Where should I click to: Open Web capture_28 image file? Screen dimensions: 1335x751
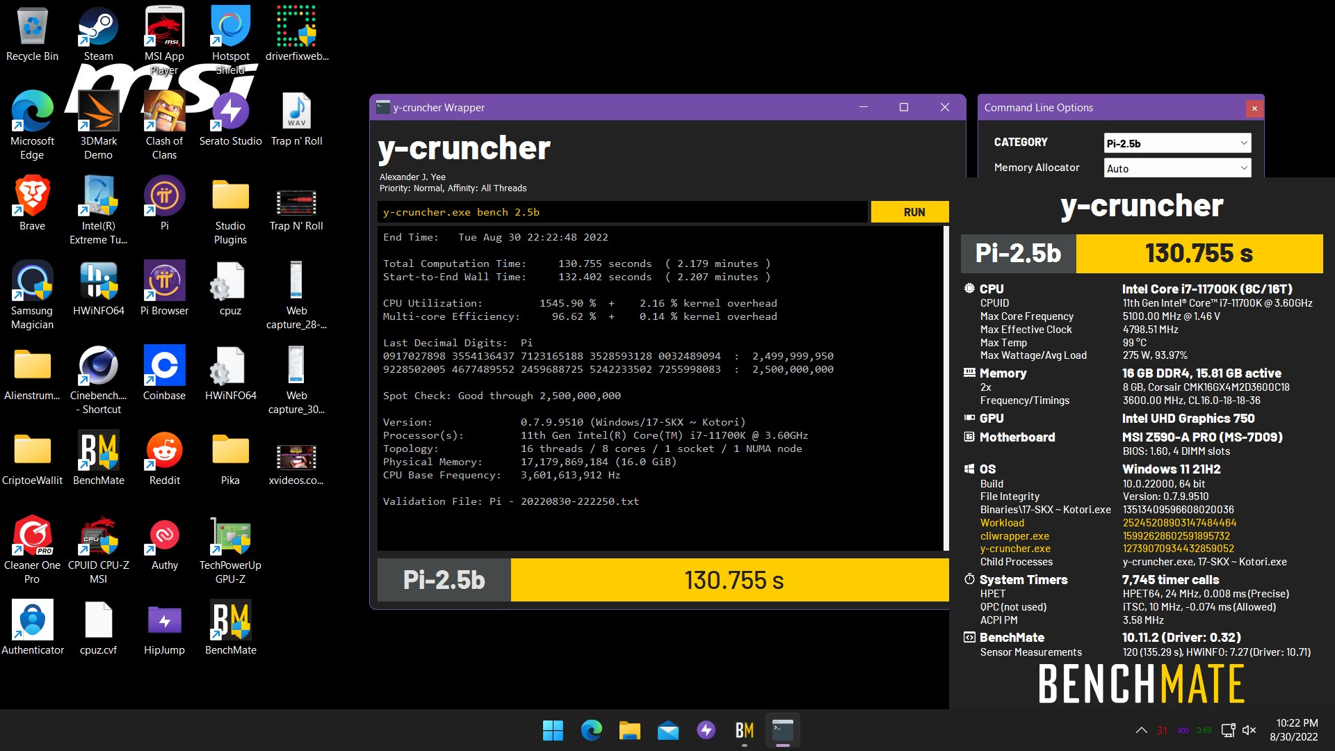(297, 295)
